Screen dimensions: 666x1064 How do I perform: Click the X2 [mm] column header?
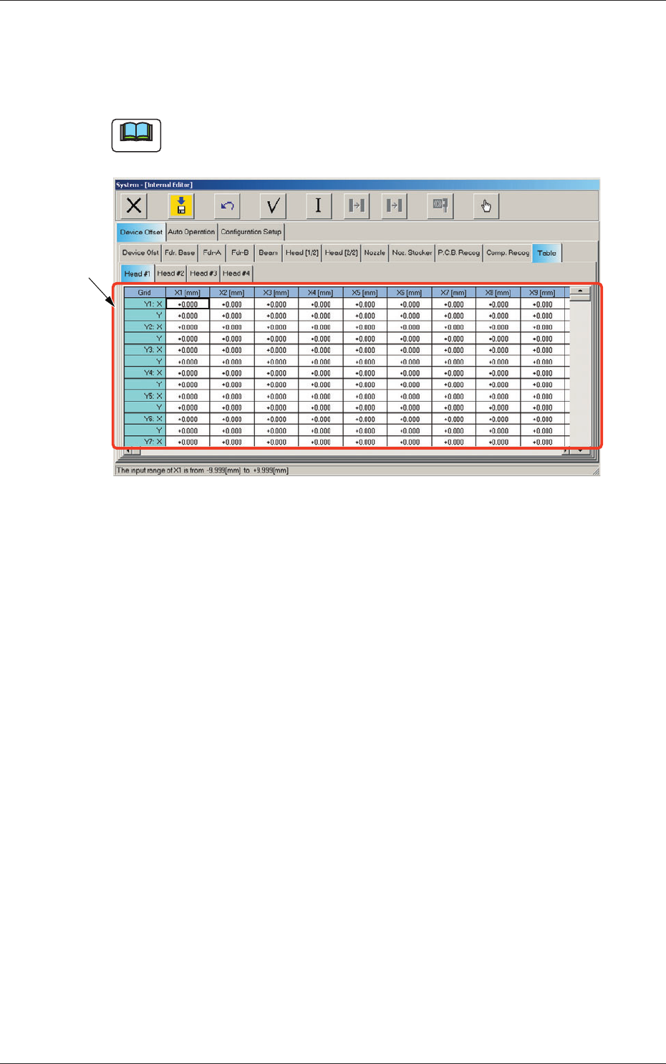coord(232,293)
